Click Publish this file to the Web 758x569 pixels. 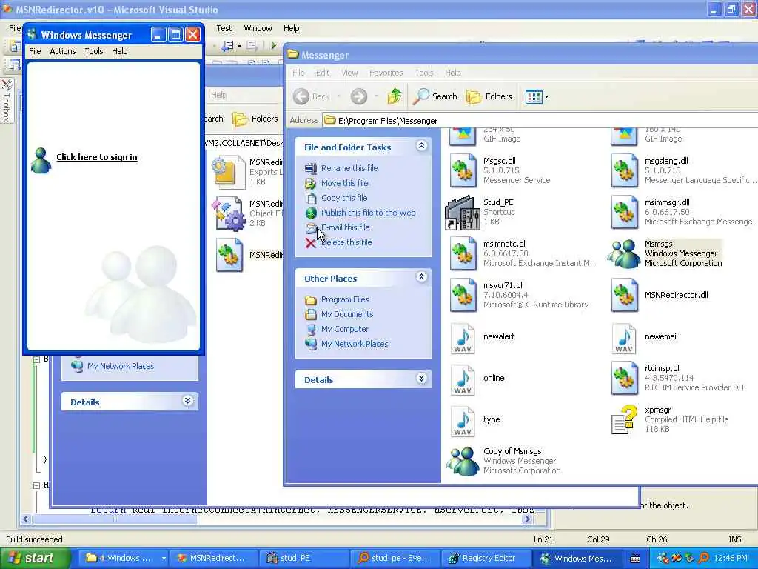point(368,213)
